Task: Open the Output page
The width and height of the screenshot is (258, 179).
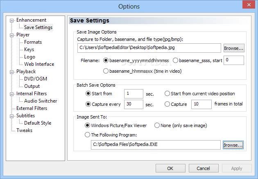Action: pos(32,86)
